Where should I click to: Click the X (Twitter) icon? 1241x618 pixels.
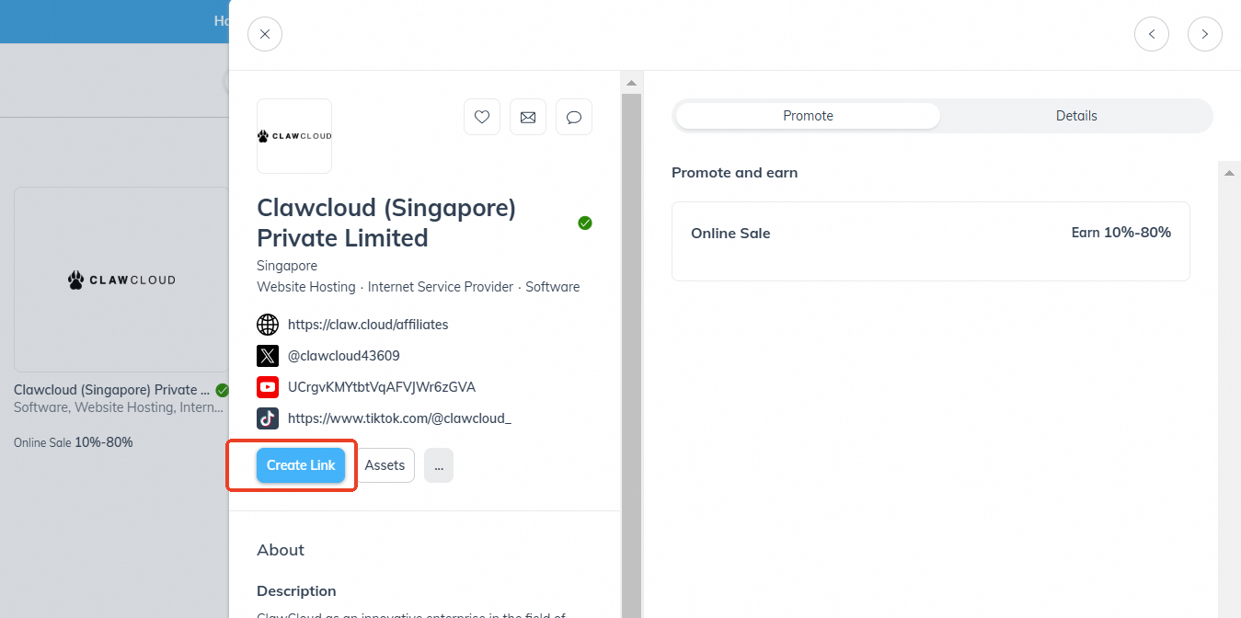point(268,356)
